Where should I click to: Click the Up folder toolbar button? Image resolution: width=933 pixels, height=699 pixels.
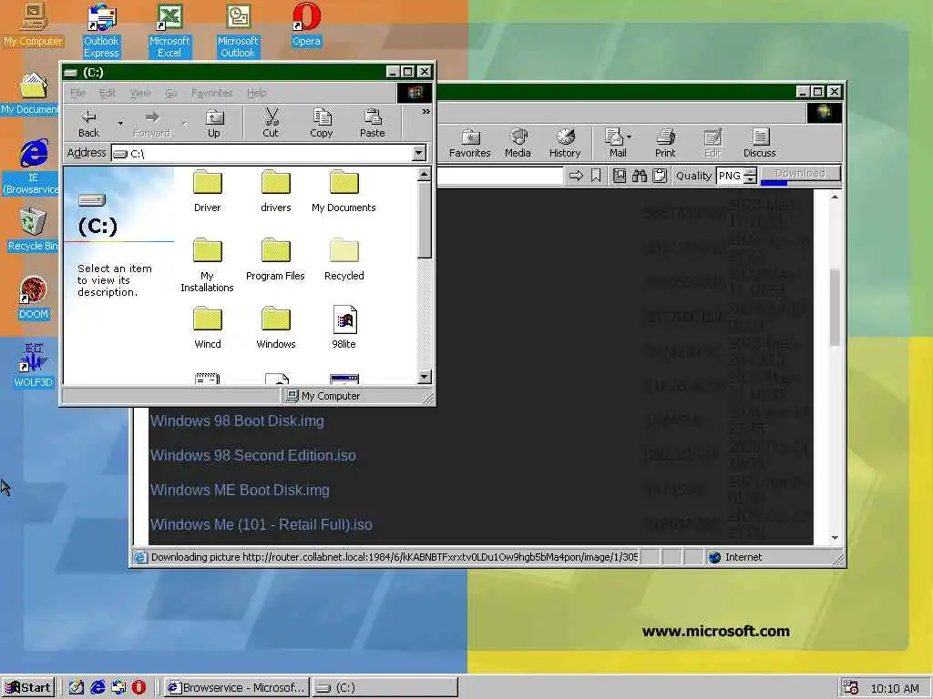click(x=213, y=124)
